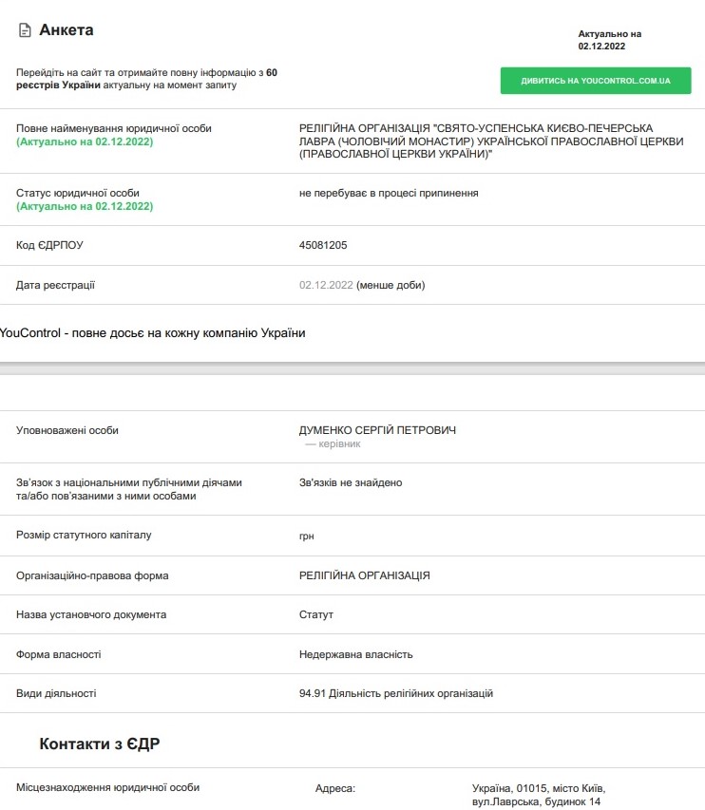Click the ЄДРПОУ code 45081205

coord(323,245)
